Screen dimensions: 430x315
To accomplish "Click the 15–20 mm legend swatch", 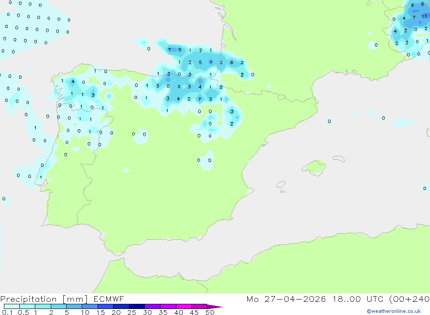I will pos(105,306).
